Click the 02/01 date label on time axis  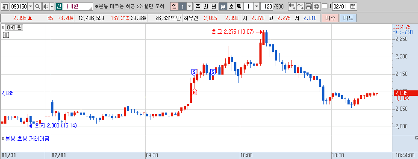58,155
